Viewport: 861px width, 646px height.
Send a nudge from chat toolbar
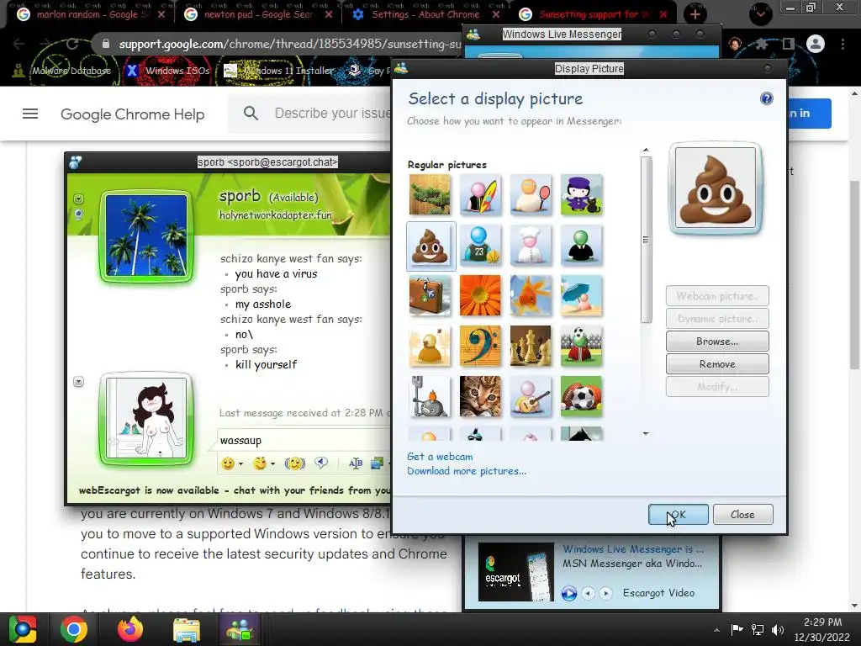[295, 463]
